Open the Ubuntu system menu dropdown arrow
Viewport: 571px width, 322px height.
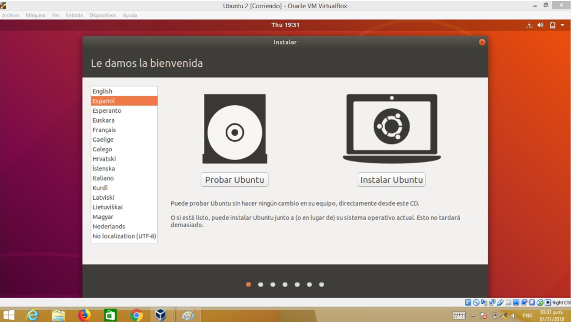click(x=562, y=25)
